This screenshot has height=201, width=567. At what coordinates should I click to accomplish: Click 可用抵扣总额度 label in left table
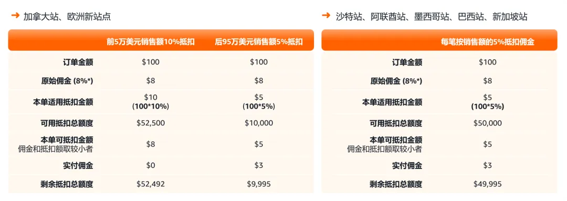click(x=66, y=123)
